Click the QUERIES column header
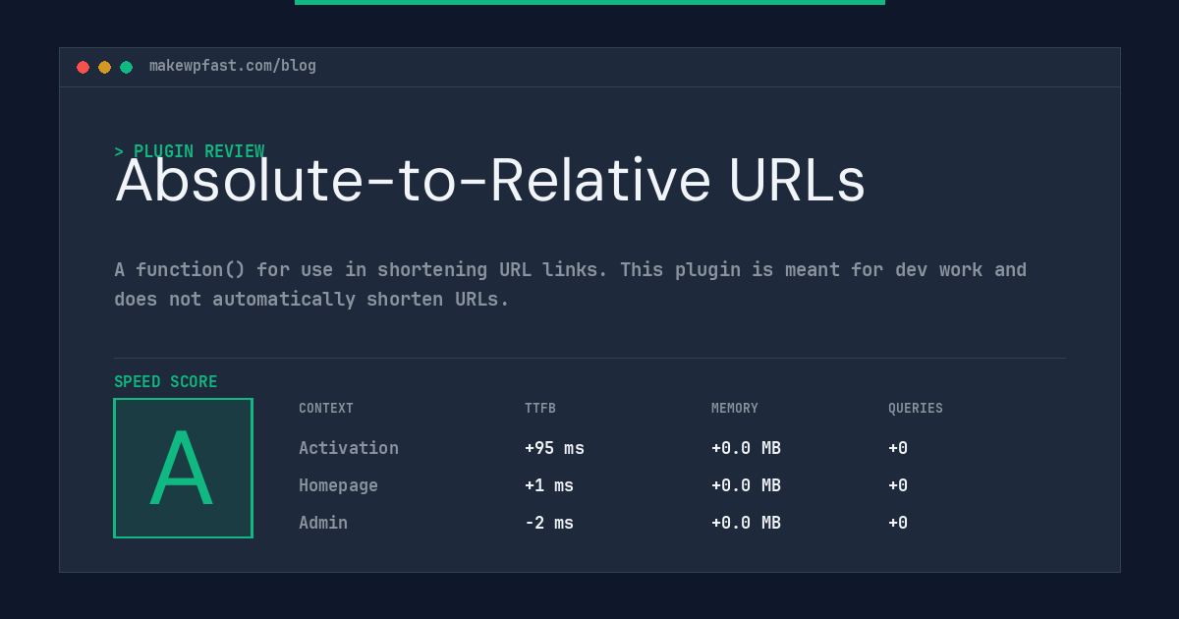This screenshot has width=1179, height=619. point(916,409)
